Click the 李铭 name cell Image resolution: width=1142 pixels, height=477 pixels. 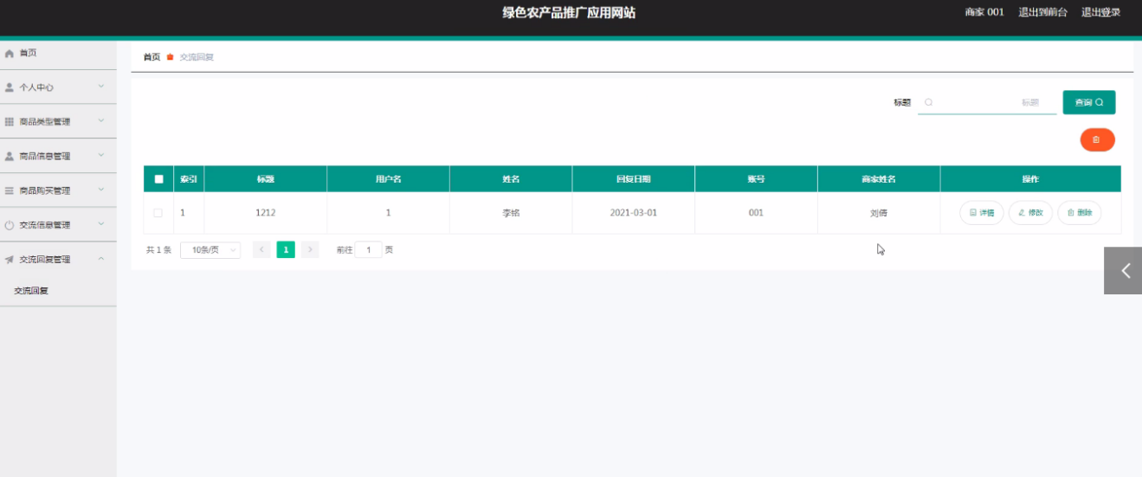click(x=511, y=212)
